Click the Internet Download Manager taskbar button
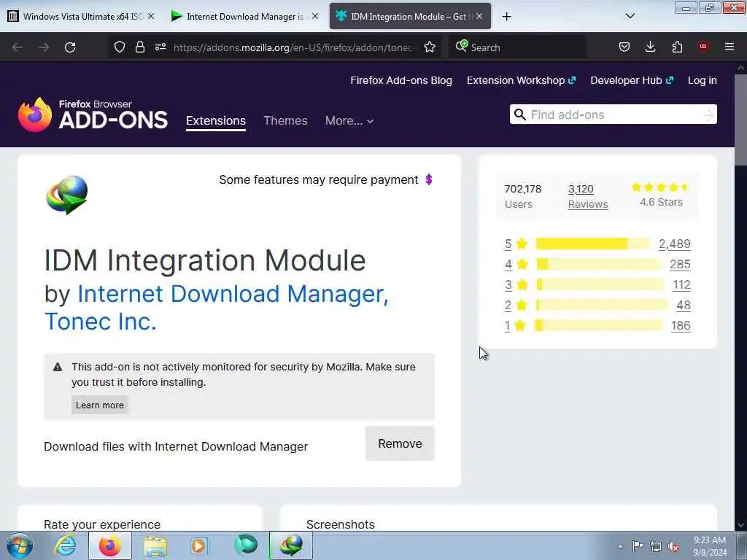 tap(291, 545)
